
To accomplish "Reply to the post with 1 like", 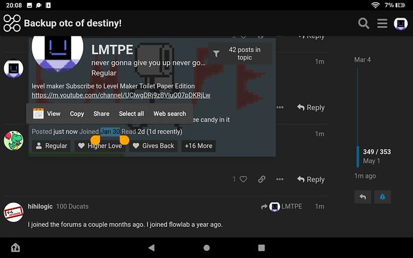I will 311,179.
